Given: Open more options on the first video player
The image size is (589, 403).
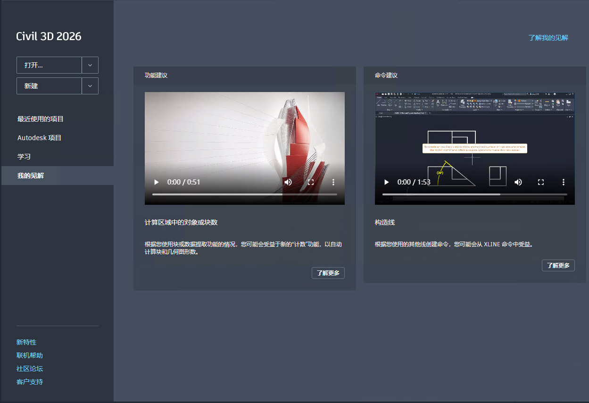Looking at the screenshot, I should [x=333, y=182].
